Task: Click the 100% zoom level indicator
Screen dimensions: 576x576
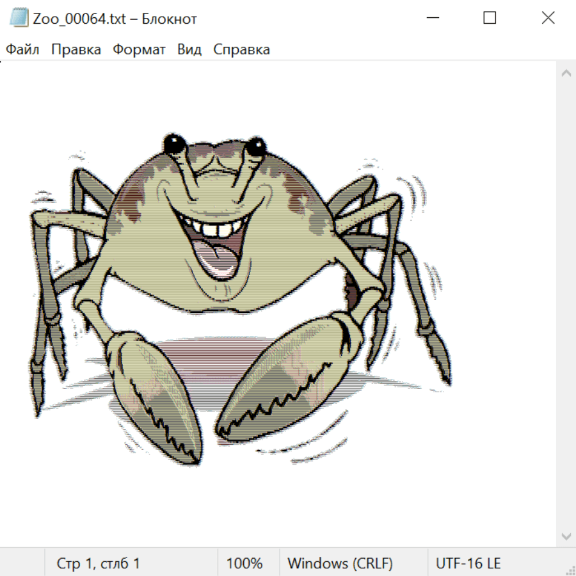Action: click(244, 564)
